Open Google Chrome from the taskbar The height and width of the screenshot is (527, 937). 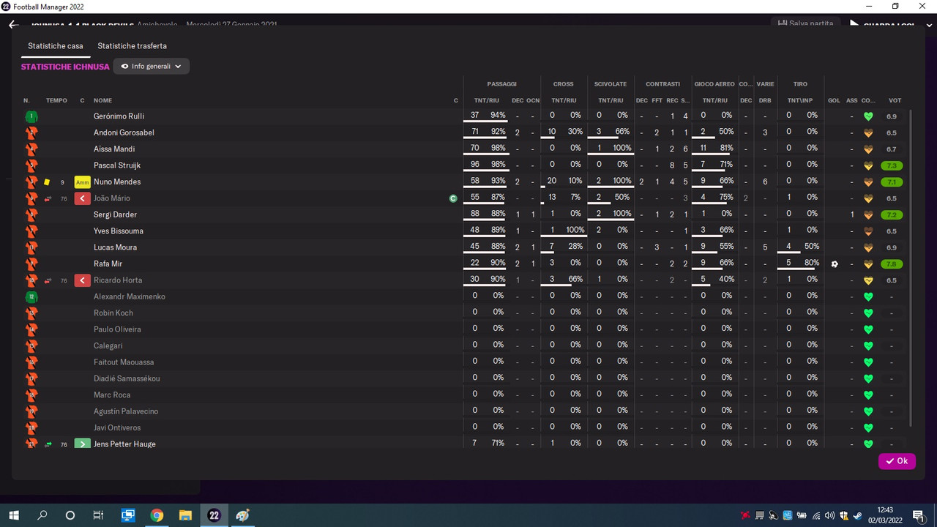coord(157,515)
